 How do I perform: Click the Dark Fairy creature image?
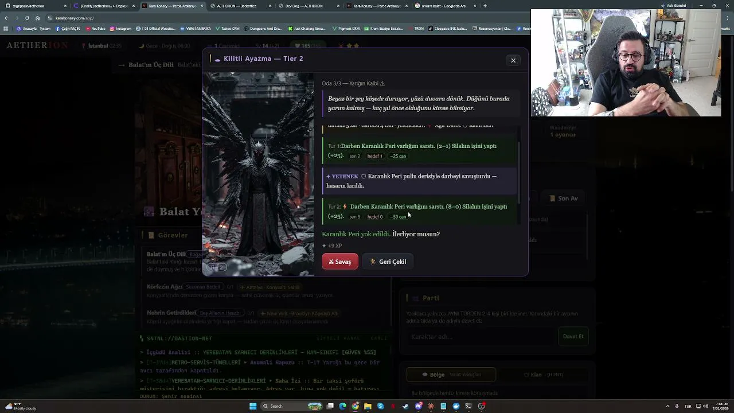point(258,174)
